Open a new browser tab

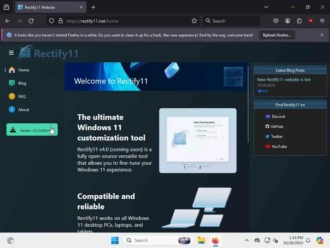pyautogui.click(x=93, y=7)
